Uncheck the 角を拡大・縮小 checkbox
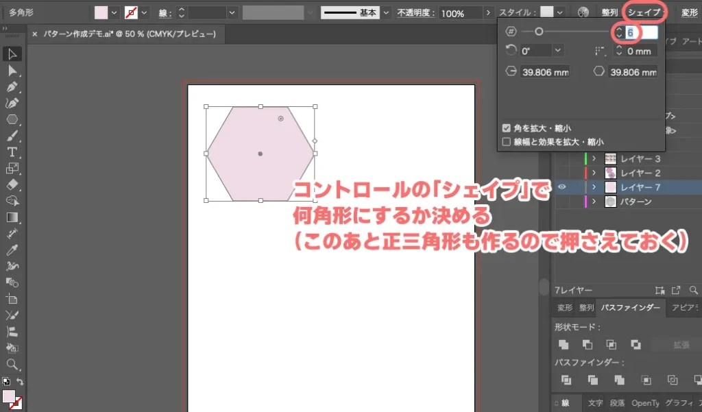The height and width of the screenshot is (412, 702). pyautogui.click(x=506, y=128)
